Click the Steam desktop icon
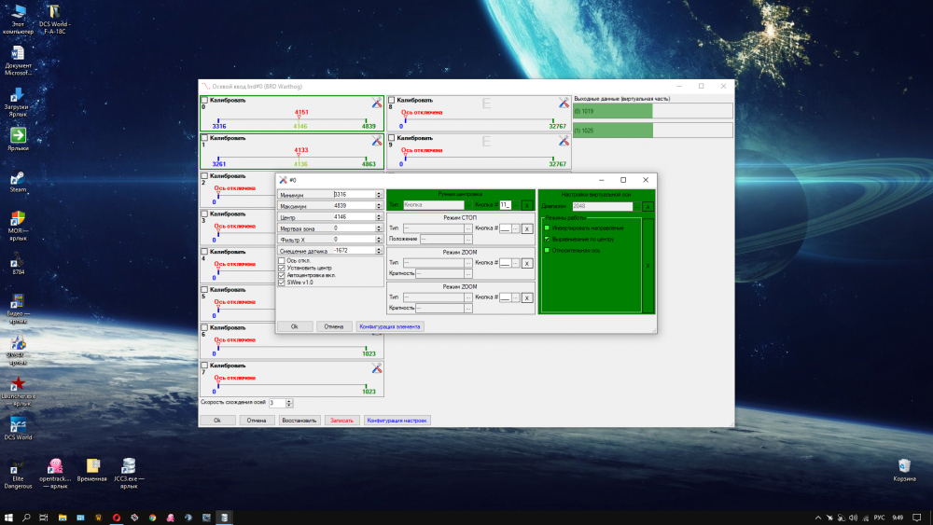This screenshot has width=933, height=525. [x=18, y=179]
